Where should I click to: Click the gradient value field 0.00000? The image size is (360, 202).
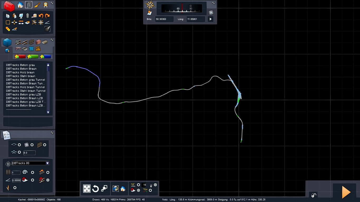(16, 180)
